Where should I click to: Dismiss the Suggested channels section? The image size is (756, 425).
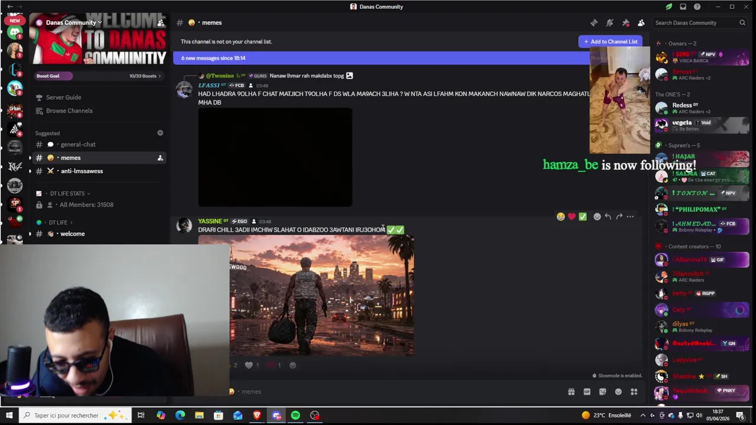point(160,133)
